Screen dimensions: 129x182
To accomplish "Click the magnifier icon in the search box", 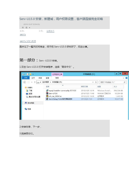I will click(x=125, y=82).
